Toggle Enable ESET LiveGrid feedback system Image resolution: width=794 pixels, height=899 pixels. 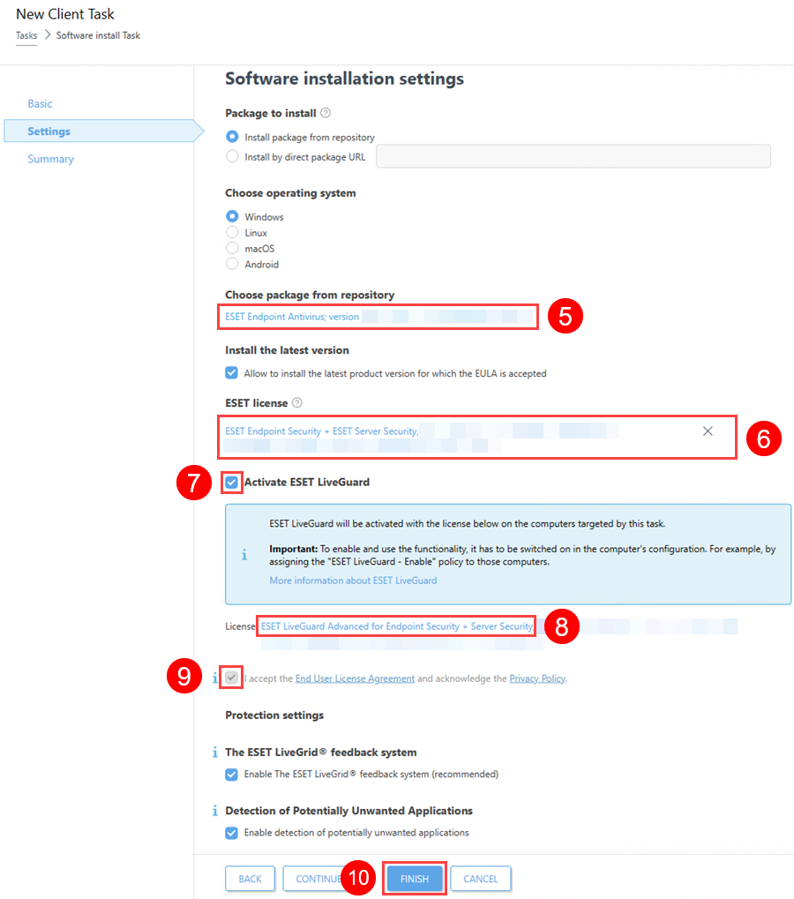pyautogui.click(x=232, y=775)
